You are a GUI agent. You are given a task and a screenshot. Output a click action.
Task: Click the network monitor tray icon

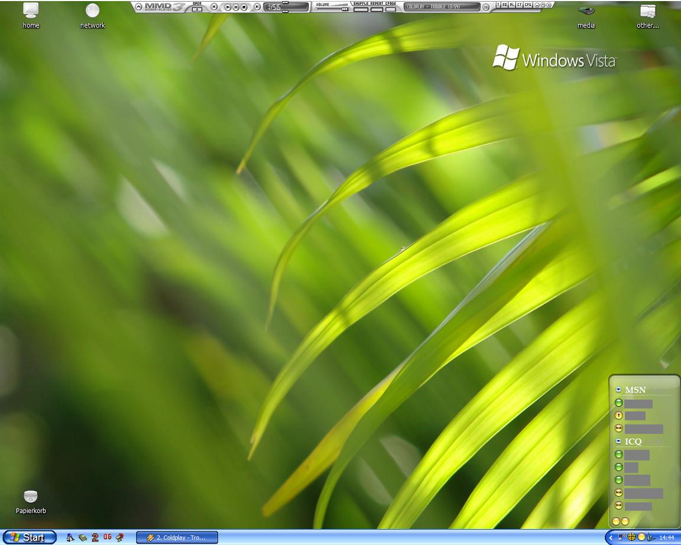[622, 537]
